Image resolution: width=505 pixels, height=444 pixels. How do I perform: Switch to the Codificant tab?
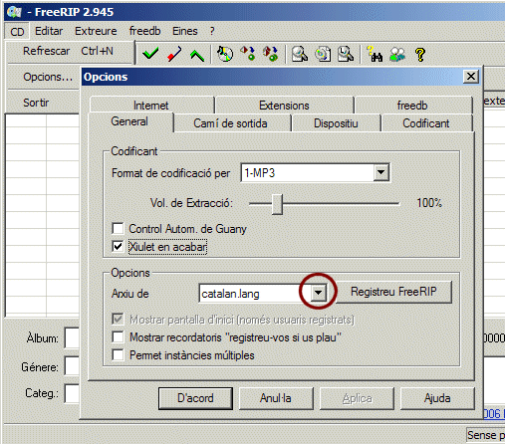426,123
